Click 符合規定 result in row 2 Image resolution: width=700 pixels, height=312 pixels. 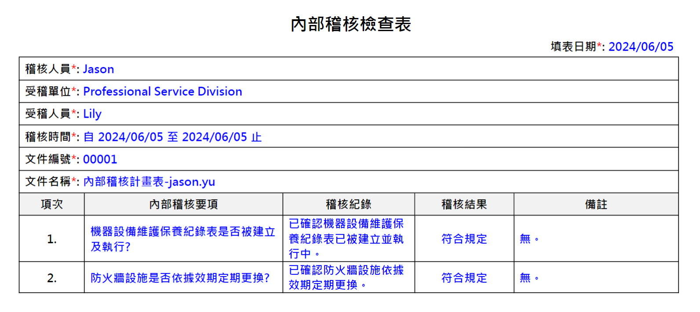coord(464,278)
